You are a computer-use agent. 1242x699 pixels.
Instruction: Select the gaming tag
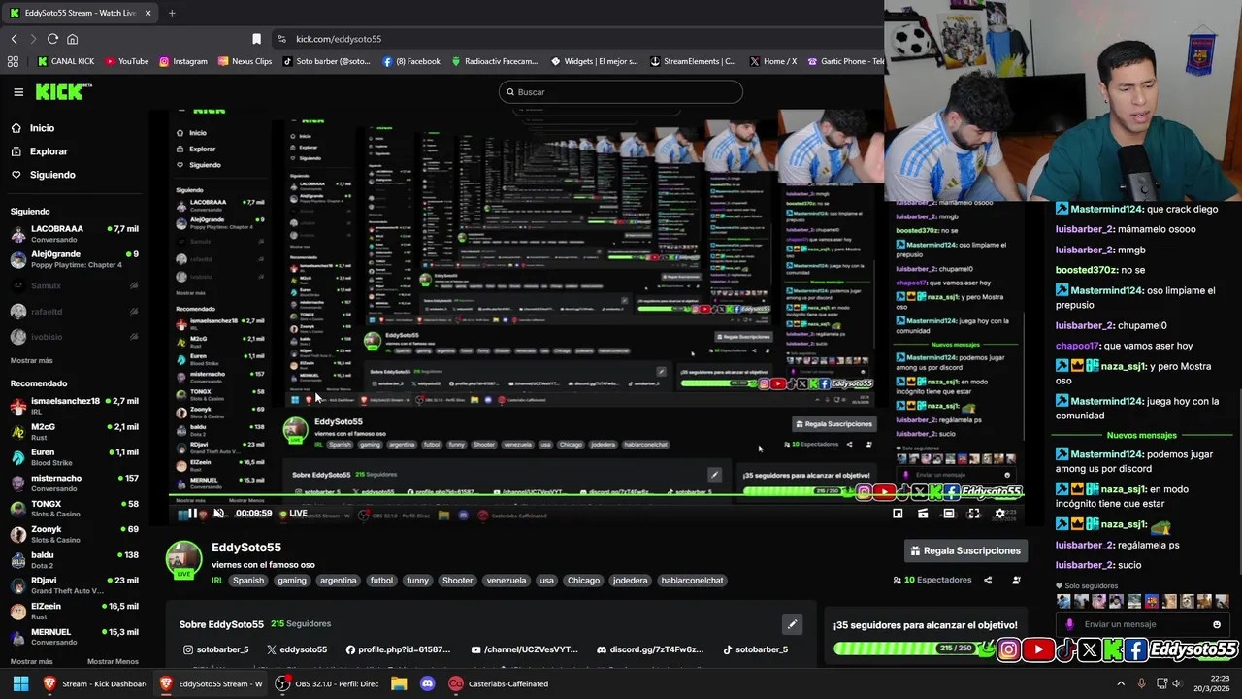(291, 581)
